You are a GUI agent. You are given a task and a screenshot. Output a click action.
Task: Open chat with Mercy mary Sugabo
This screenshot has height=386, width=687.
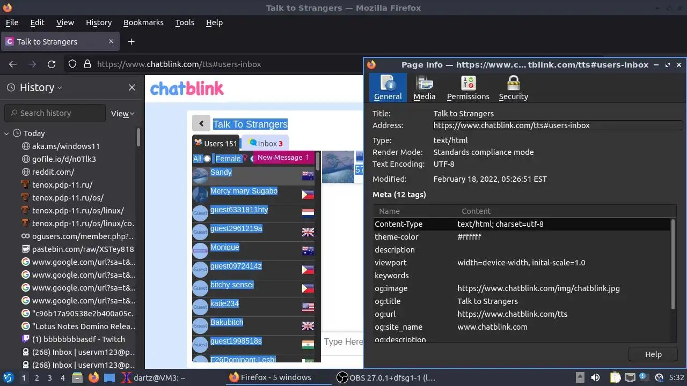pyautogui.click(x=253, y=195)
